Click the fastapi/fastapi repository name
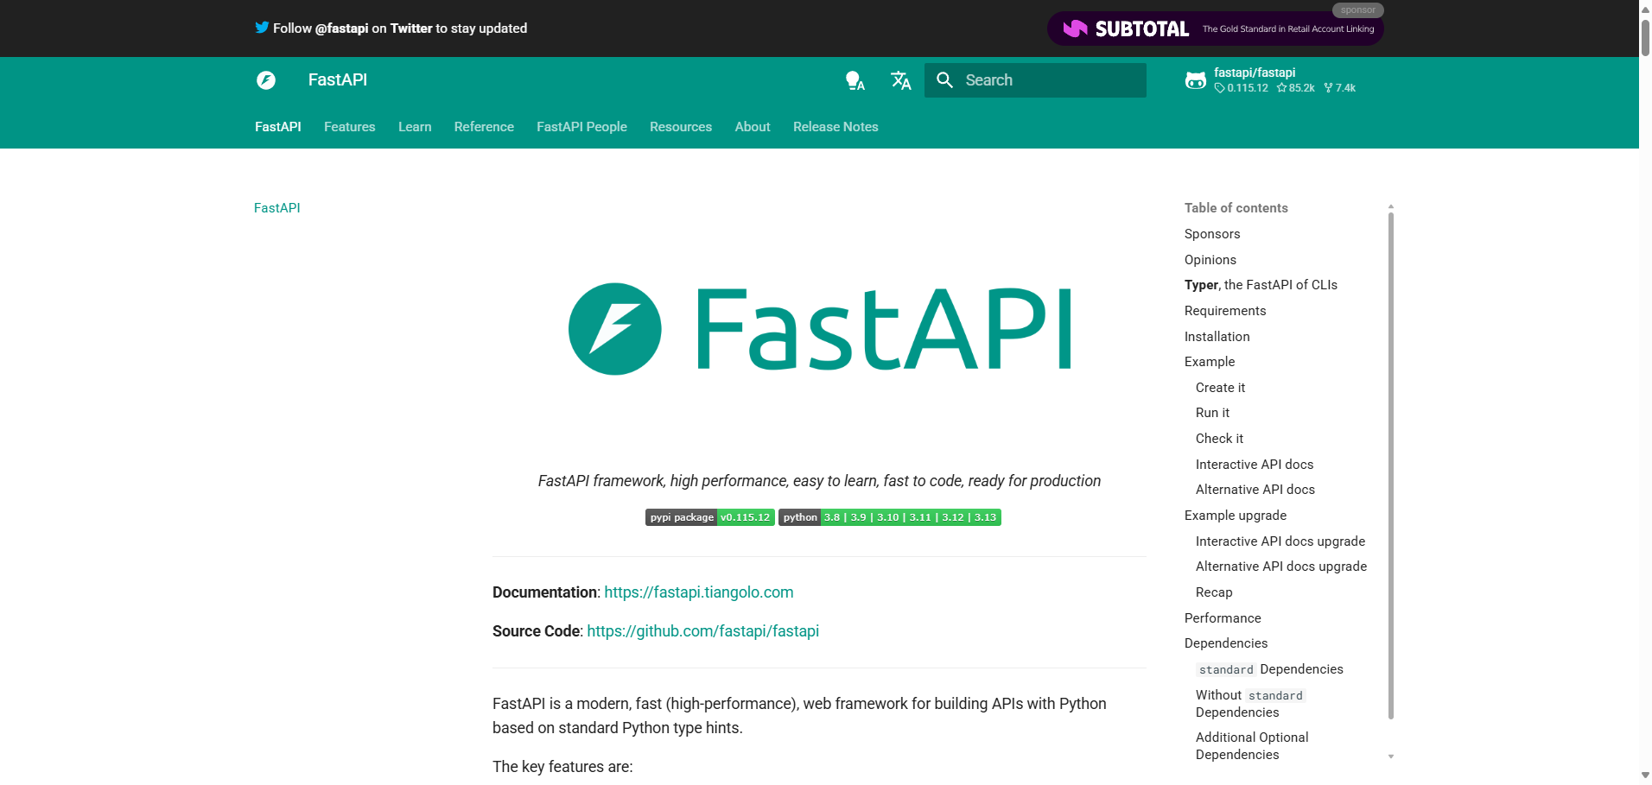The image size is (1652, 785). click(1255, 73)
